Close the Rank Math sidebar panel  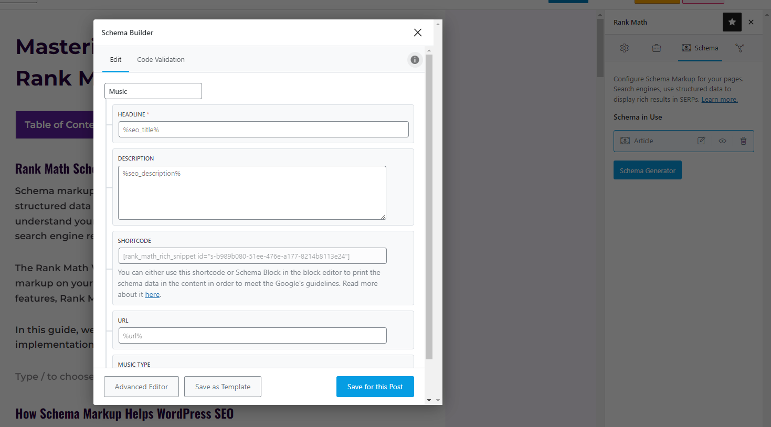coord(751,22)
